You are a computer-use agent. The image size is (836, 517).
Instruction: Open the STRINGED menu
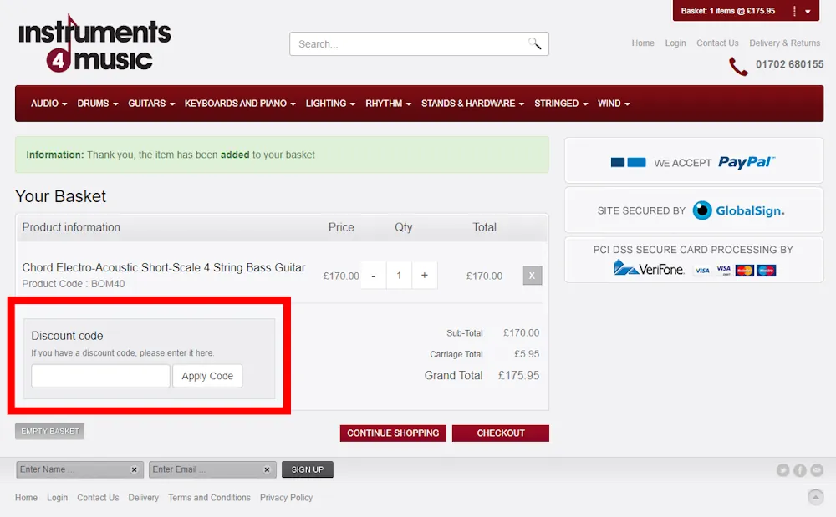pyautogui.click(x=561, y=104)
